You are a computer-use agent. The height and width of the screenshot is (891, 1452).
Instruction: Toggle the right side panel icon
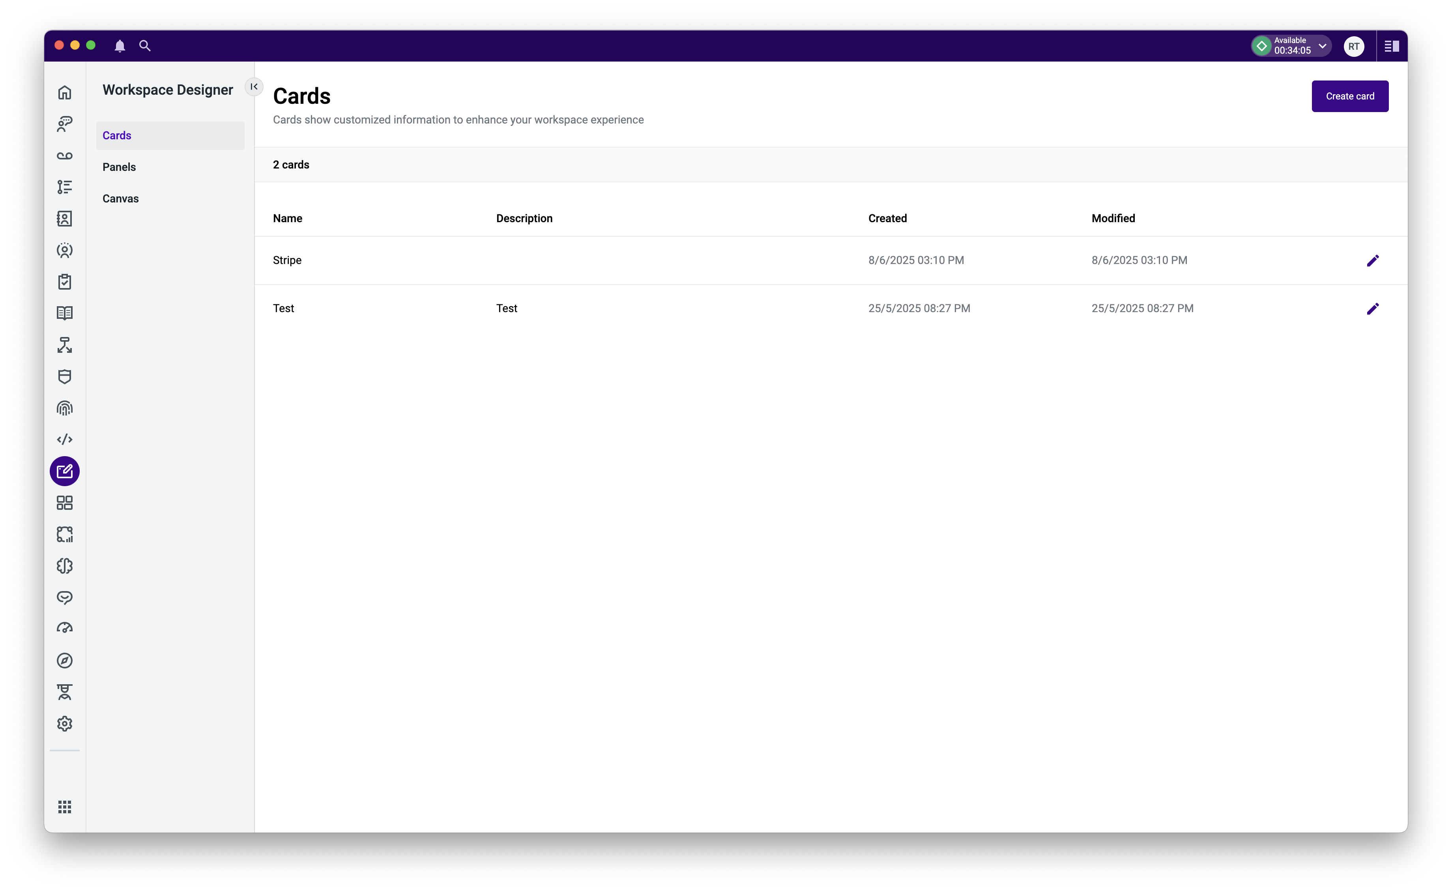click(x=1392, y=46)
